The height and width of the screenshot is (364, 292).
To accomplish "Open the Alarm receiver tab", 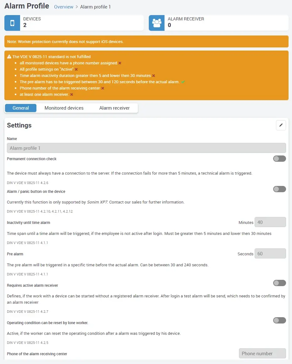I will (115, 108).
